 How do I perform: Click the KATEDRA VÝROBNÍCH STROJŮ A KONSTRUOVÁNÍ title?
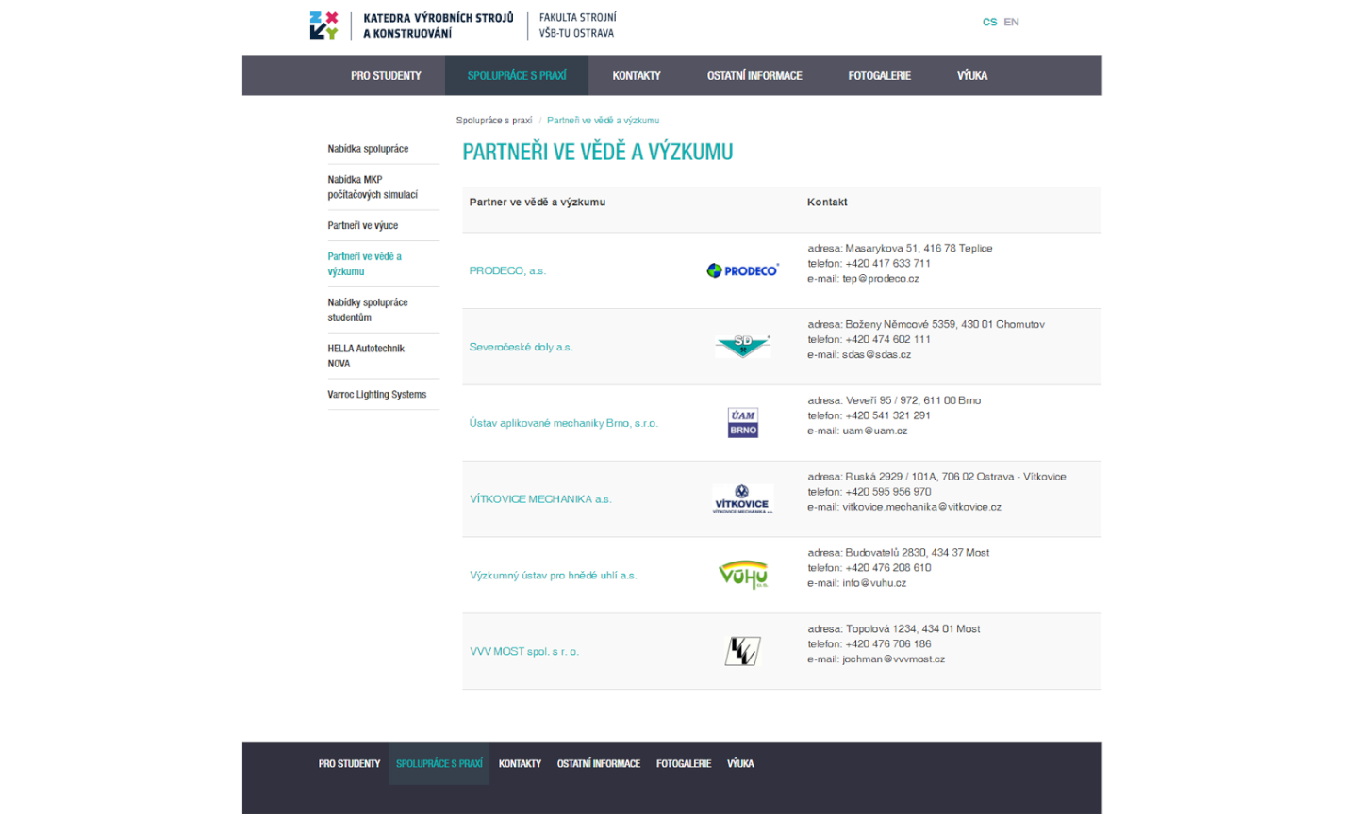coord(439,25)
